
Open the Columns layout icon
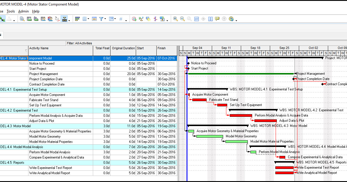pos(84,19)
